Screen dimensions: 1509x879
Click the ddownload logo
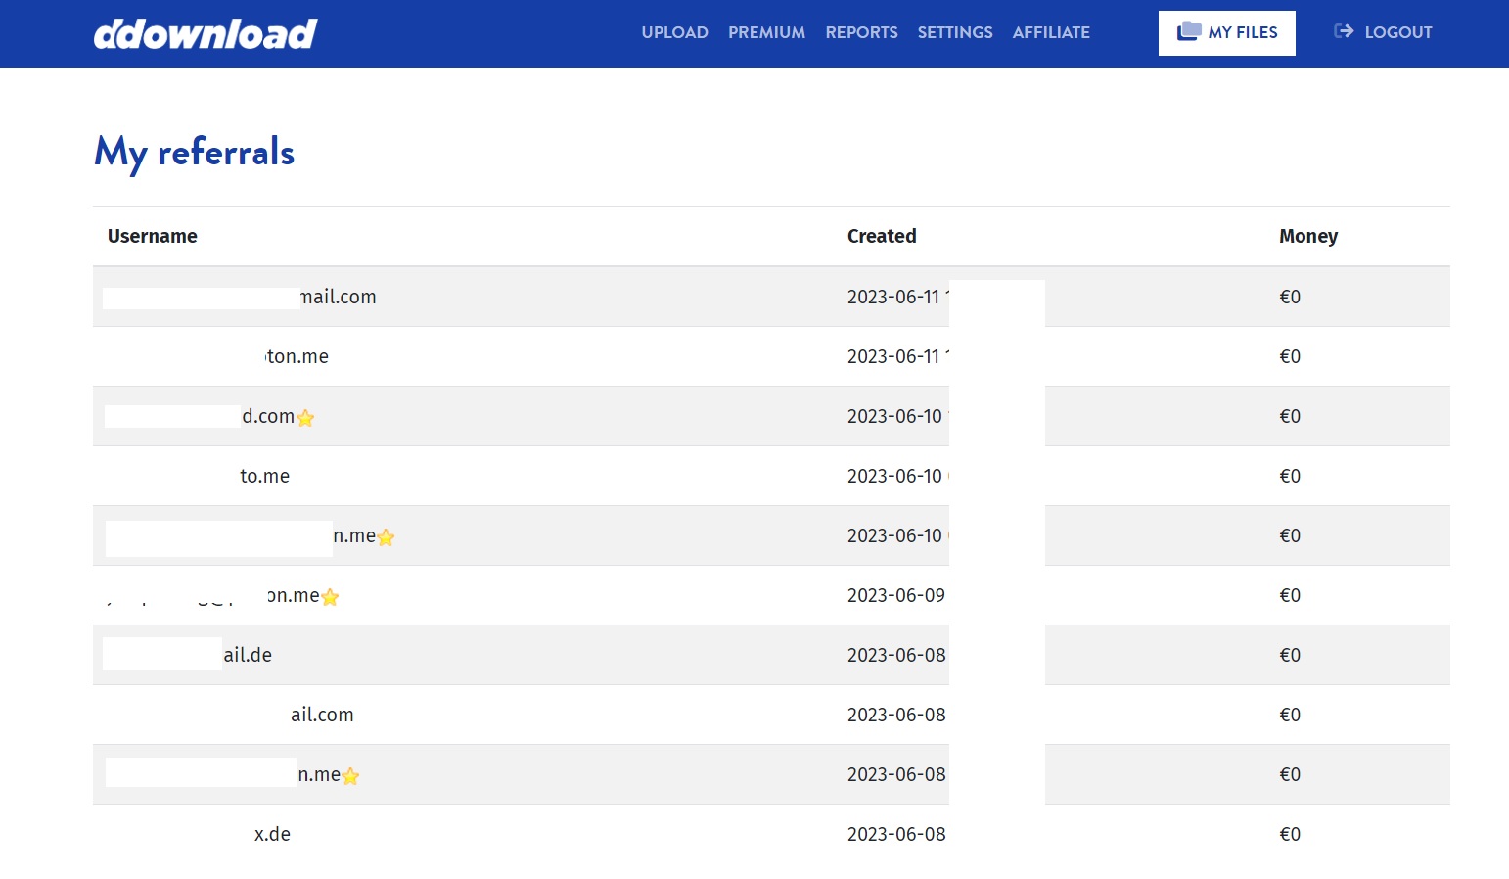coord(206,33)
